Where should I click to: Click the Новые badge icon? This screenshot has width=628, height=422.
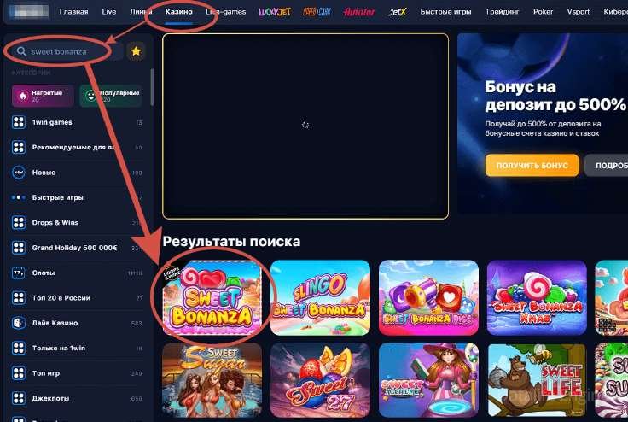19,173
